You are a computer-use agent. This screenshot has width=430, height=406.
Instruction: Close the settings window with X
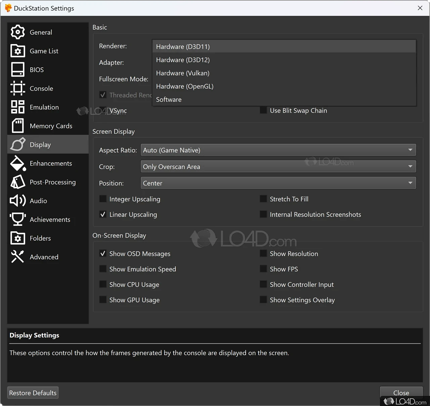420,8
